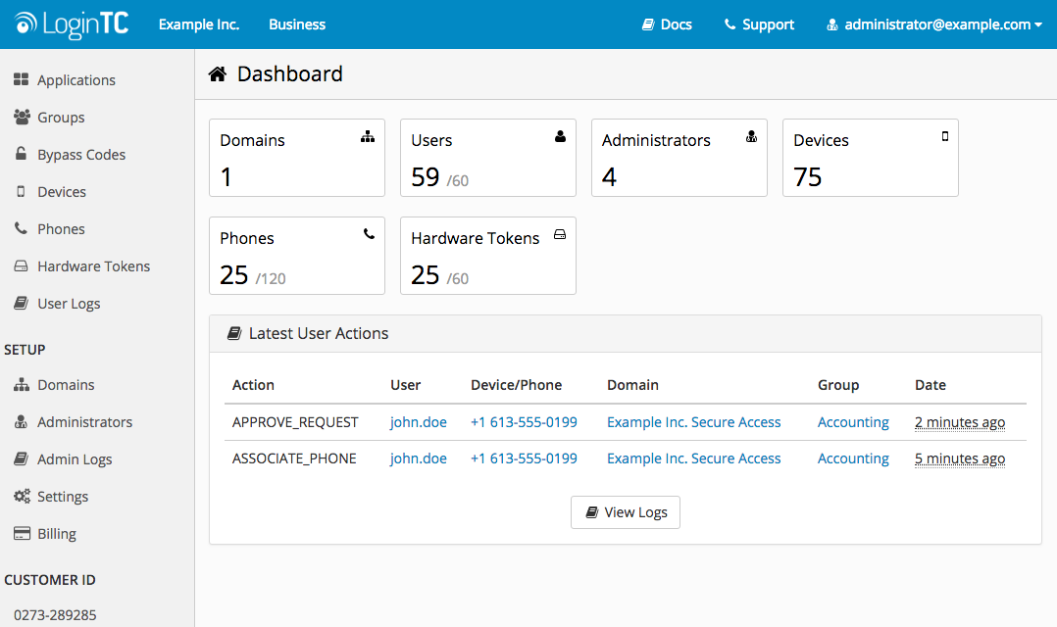Click the LoginTC logo icon
The width and height of the screenshot is (1057, 627).
pos(25,24)
